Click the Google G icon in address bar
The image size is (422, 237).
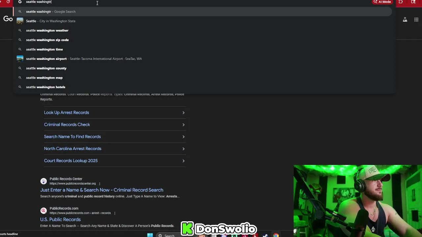click(20, 2)
